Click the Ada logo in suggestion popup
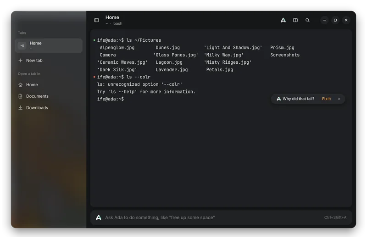This screenshot has width=367, height=239. click(x=278, y=99)
